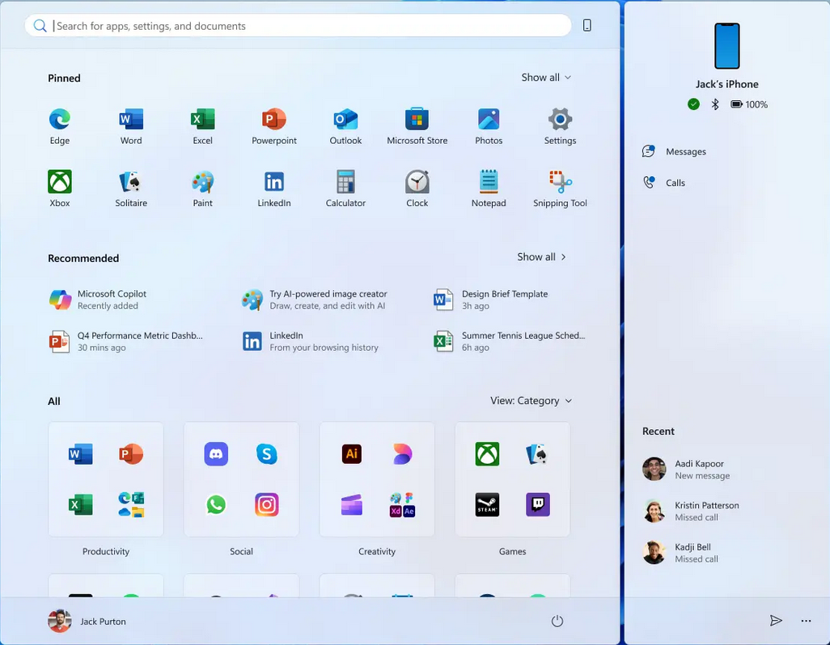Viewport: 830px width, 645px height.
Task: Launch Powerpoint from Pinned
Action: (274, 126)
